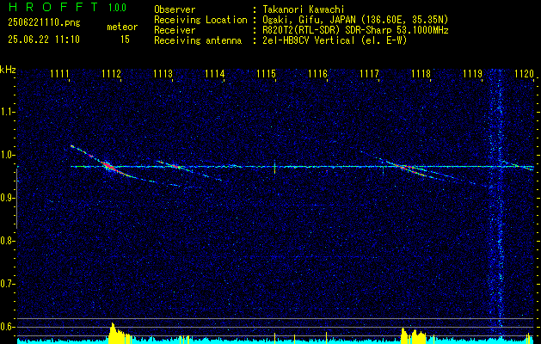Click the yellow power peaks below 1118
Viewport: 541px width, 344px height.
(x=414, y=335)
